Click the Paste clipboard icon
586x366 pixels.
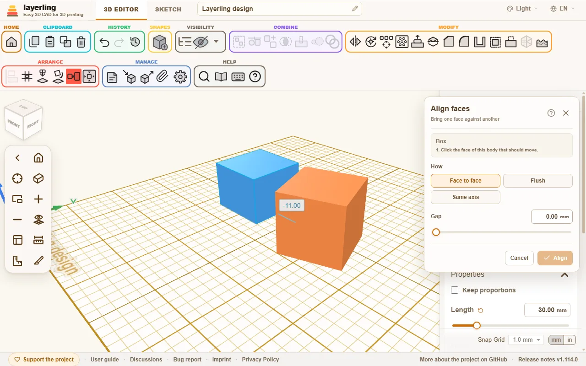[50, 42]
